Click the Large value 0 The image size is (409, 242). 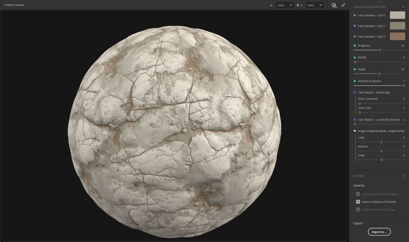(404, 137)
